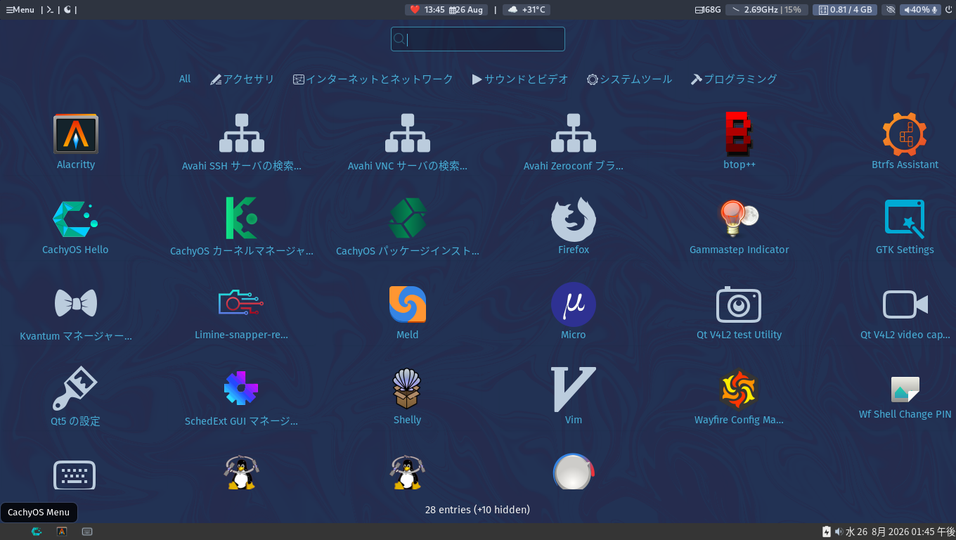Switch to サウンドとビデオ category
This screenshot has width=956, height=540.
[x=520, y=79]
